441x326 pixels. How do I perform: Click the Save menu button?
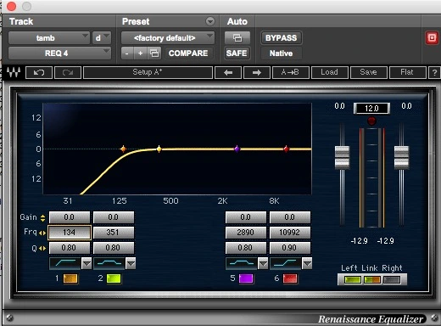coord(368,72)
